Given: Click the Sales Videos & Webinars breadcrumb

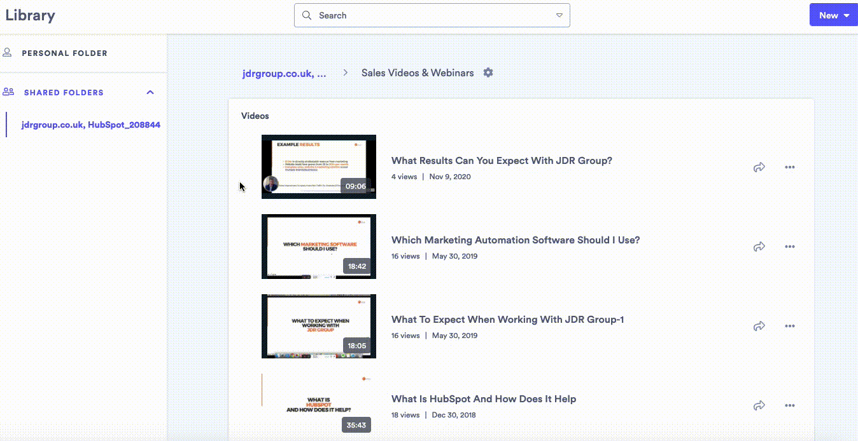Looking at the screenshot, I should 418,73.
